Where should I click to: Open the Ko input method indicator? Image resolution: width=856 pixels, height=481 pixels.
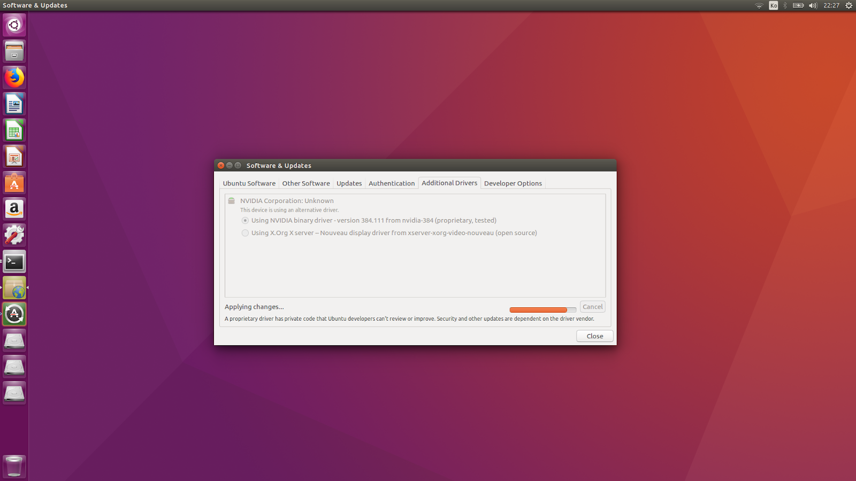pos(774,5)
